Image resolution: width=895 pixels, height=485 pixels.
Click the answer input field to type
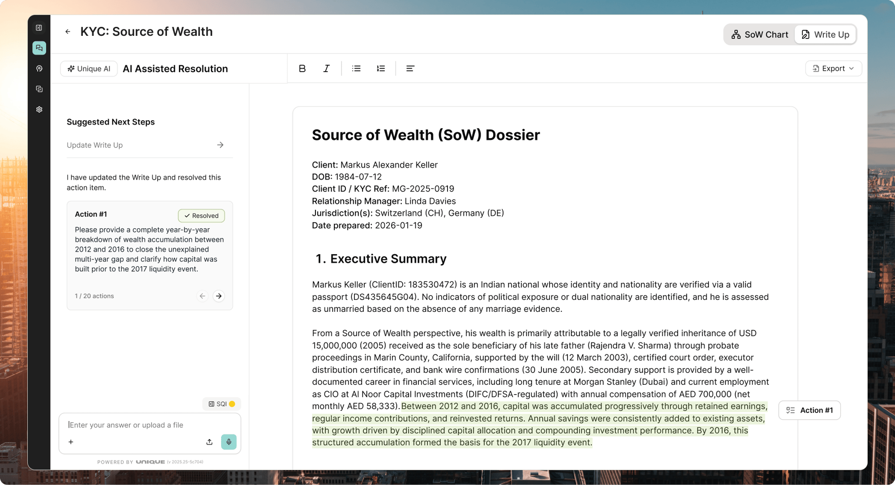point(134,425)
